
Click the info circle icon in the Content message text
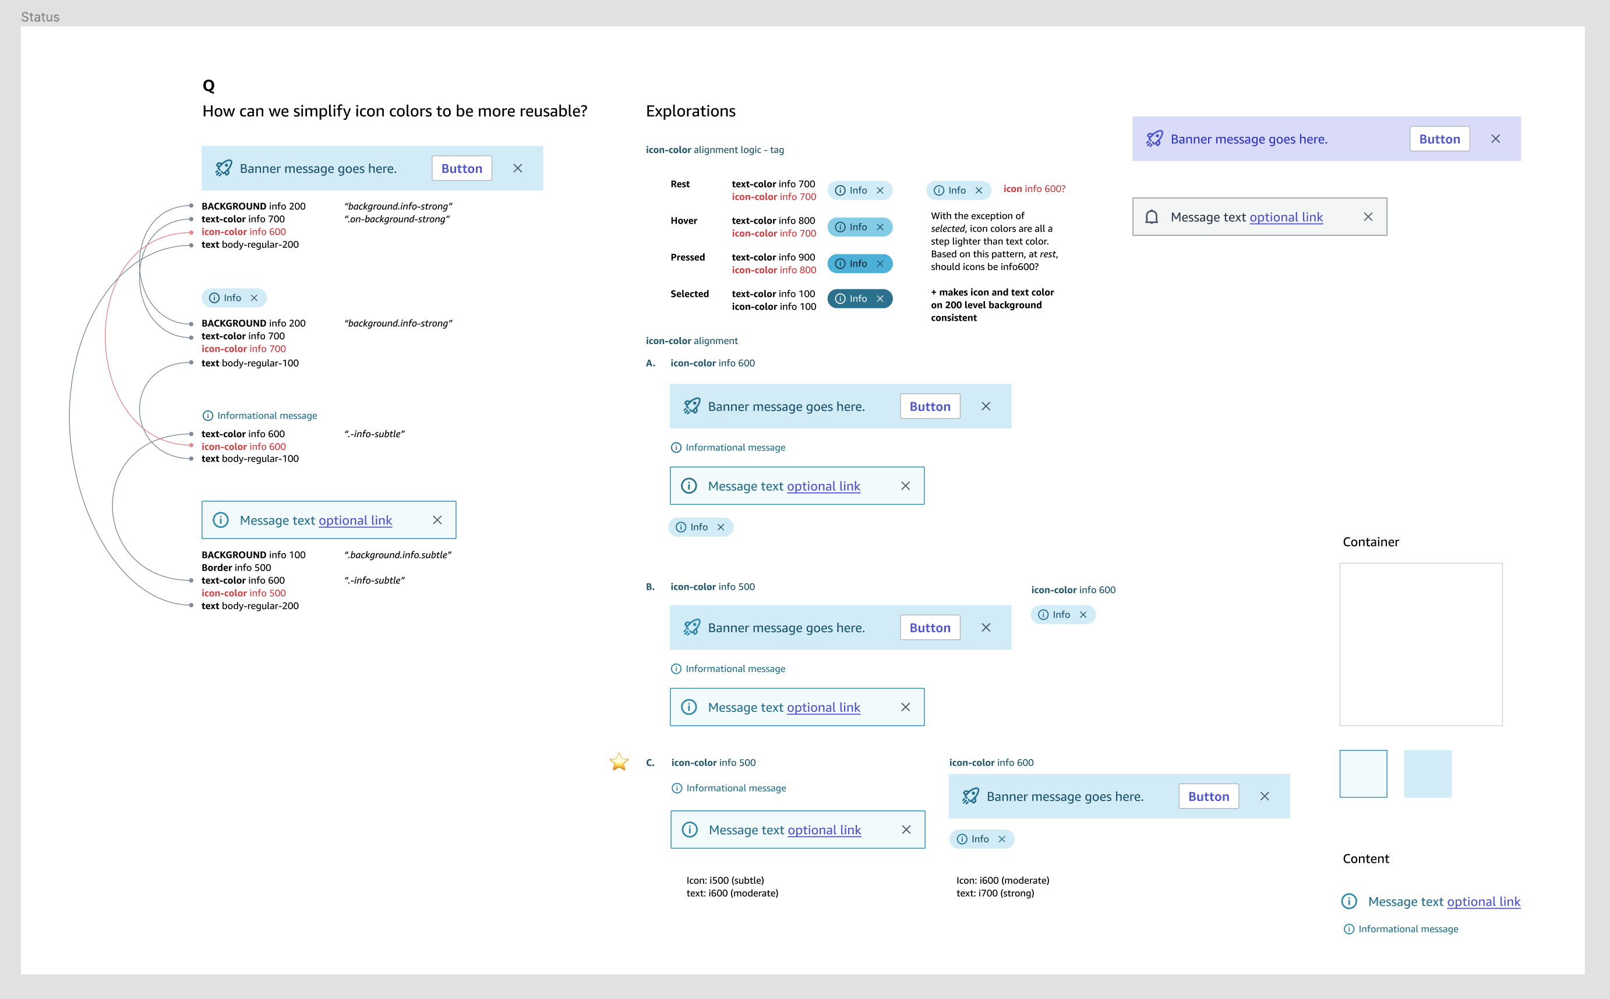pyautogui.click(x=1349, y=901)
